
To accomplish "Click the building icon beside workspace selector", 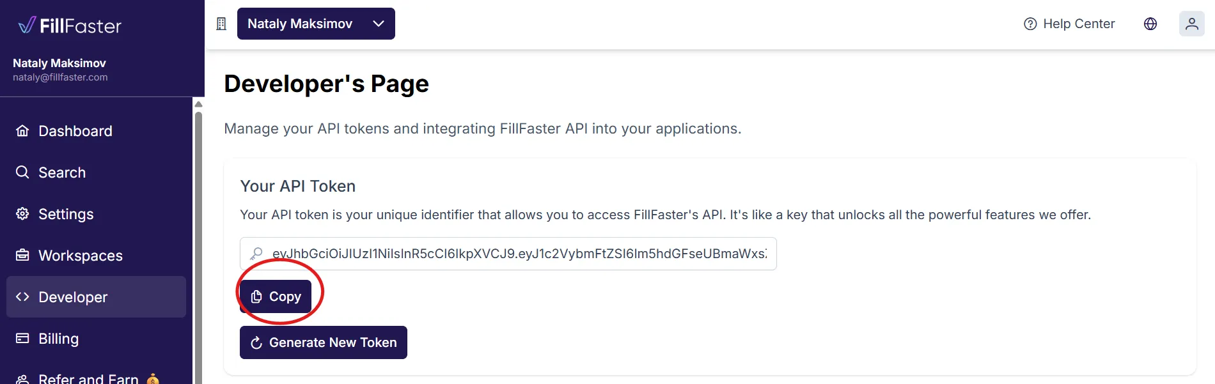I will point(221,24).
